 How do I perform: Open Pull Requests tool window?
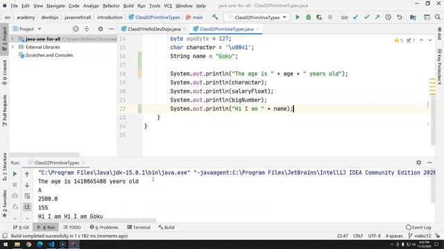pos(4,111)
